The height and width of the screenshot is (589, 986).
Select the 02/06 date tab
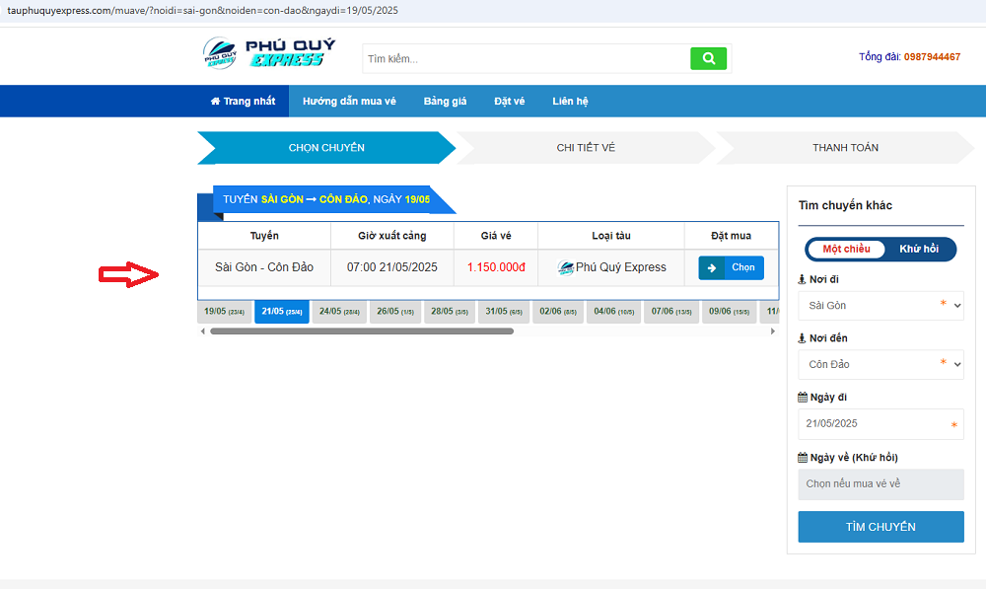click(558, 312)
